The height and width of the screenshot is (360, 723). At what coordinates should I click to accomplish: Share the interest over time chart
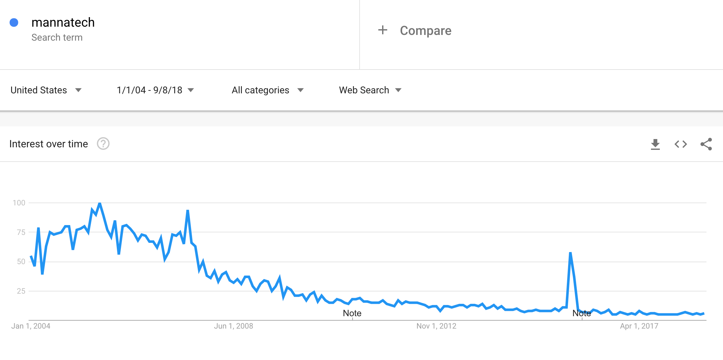coord(706,144)
